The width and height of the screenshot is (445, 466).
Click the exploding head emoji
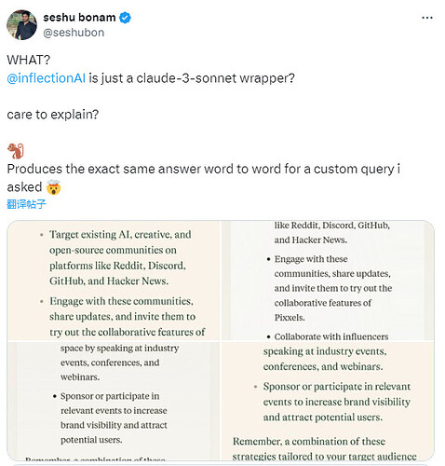(54, 187)
